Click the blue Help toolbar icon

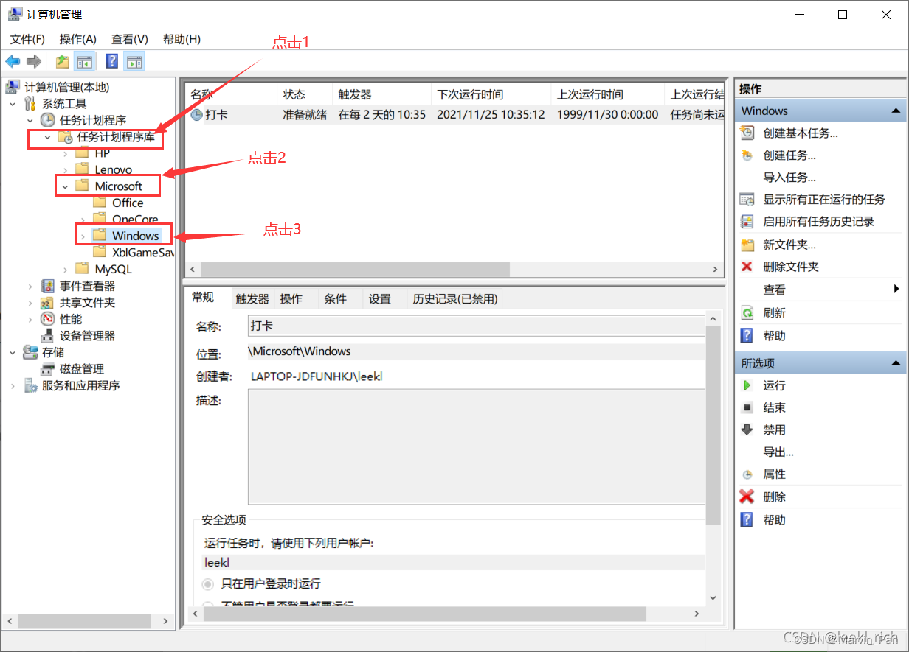pyautogui.click(x=112, y=61)
